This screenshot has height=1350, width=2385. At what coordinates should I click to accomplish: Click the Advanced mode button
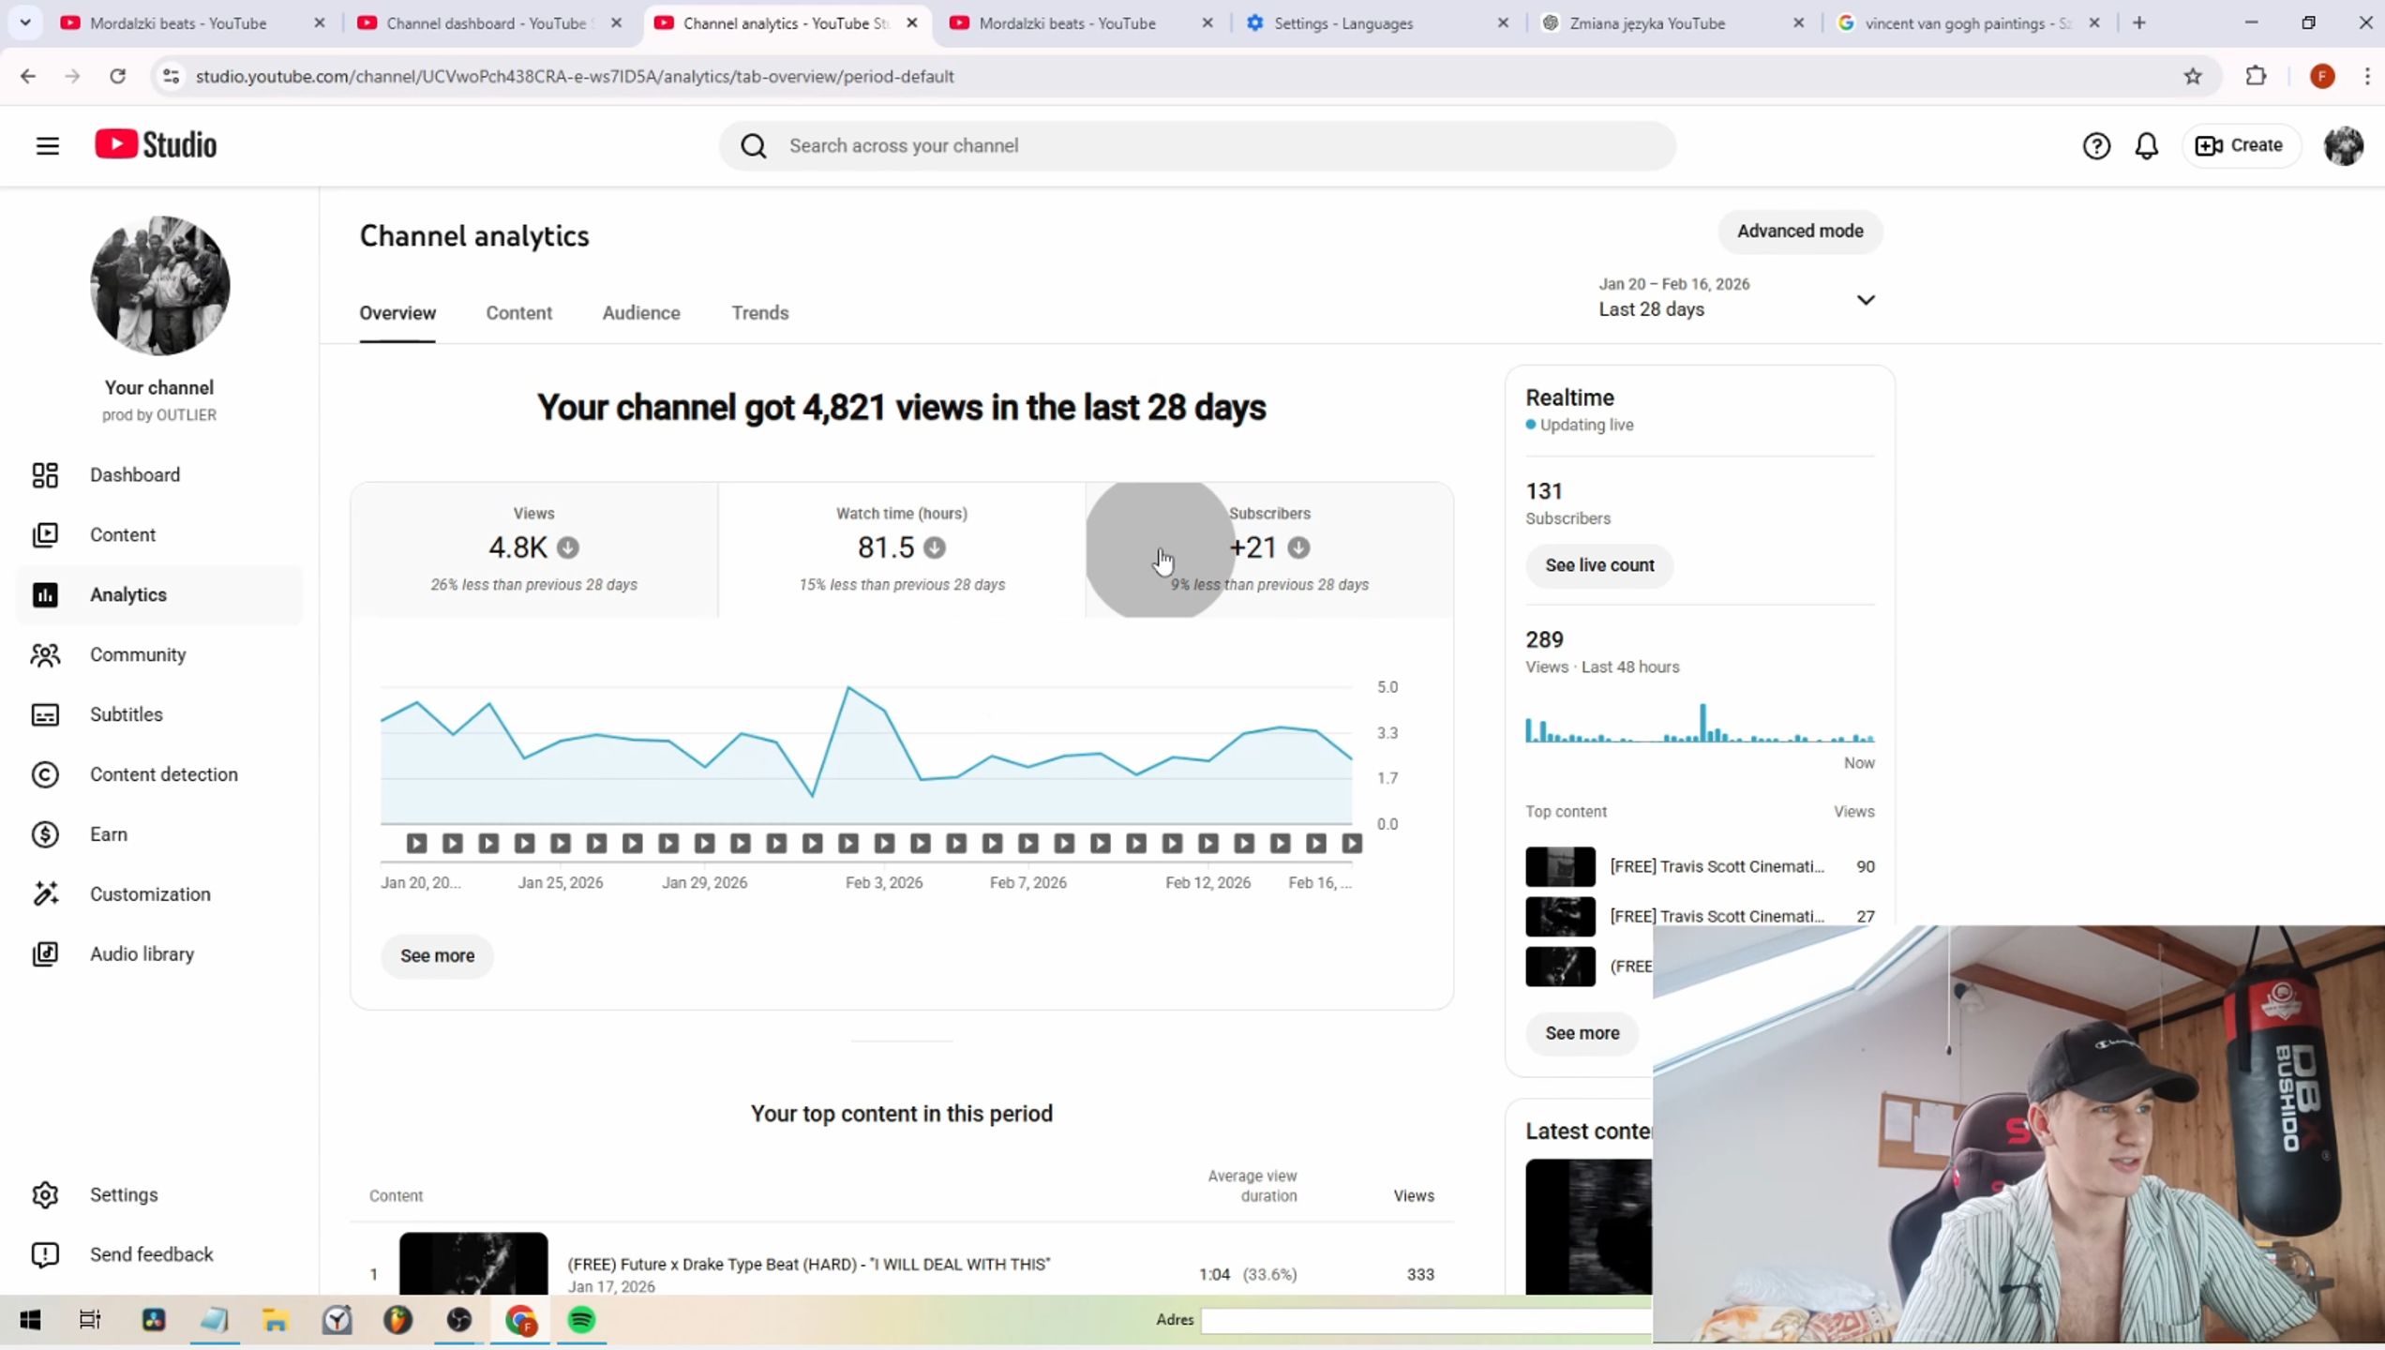[x=1800, y=232]
